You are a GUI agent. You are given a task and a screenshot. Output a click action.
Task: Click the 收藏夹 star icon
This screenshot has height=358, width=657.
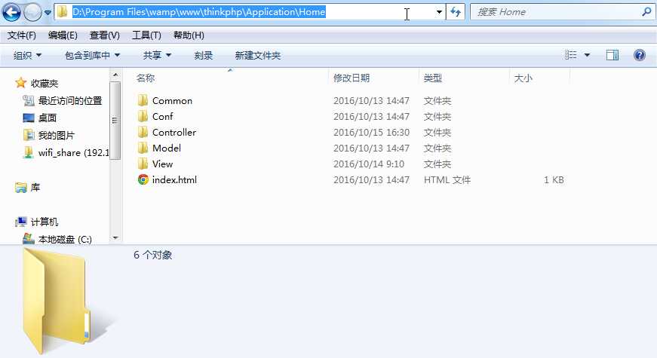click(x=20, y=83)
